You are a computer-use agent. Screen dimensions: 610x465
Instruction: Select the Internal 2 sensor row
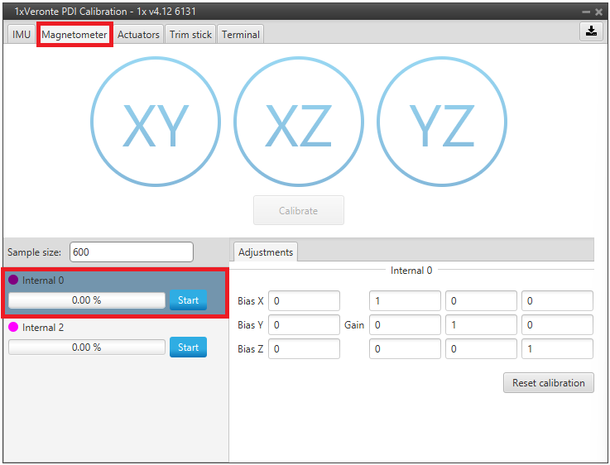click(x=115, y=328)
